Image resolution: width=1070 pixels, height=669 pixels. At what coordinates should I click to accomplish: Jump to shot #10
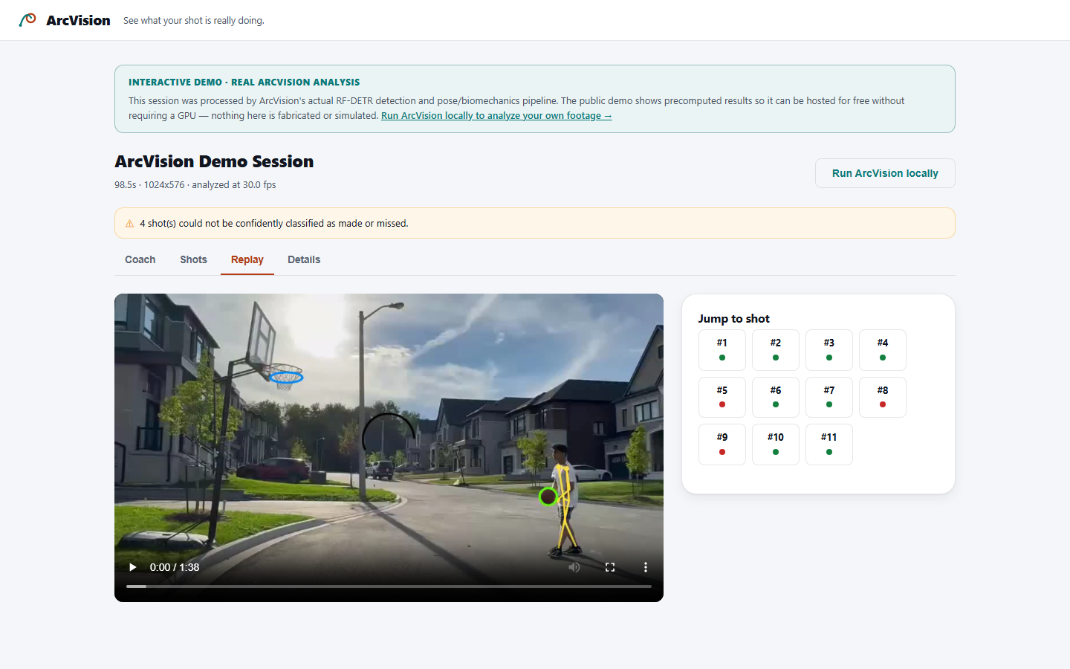[x=776, y=445]
